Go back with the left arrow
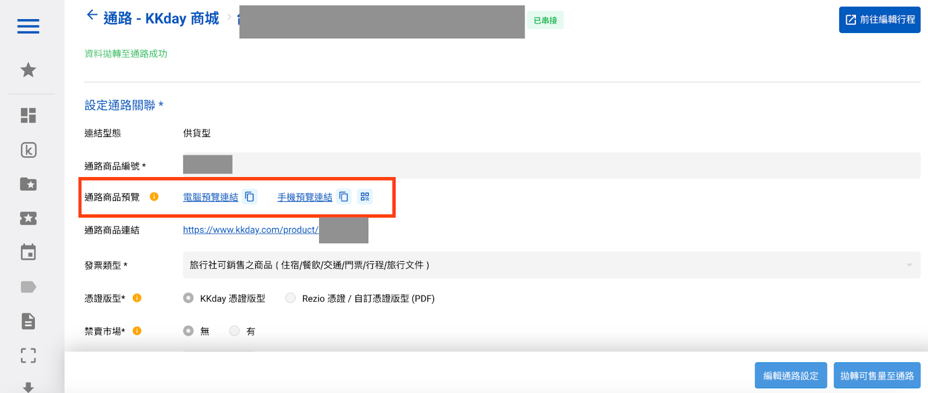This screenshot has width=928, height=393. tap(92, 15)
